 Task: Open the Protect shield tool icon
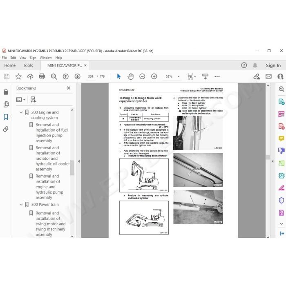tap(281, 200)
